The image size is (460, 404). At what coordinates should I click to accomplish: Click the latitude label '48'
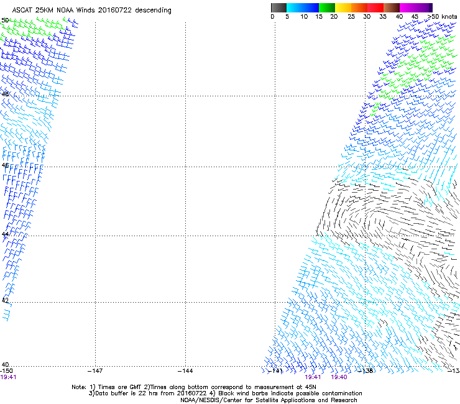tap(5, 94)
